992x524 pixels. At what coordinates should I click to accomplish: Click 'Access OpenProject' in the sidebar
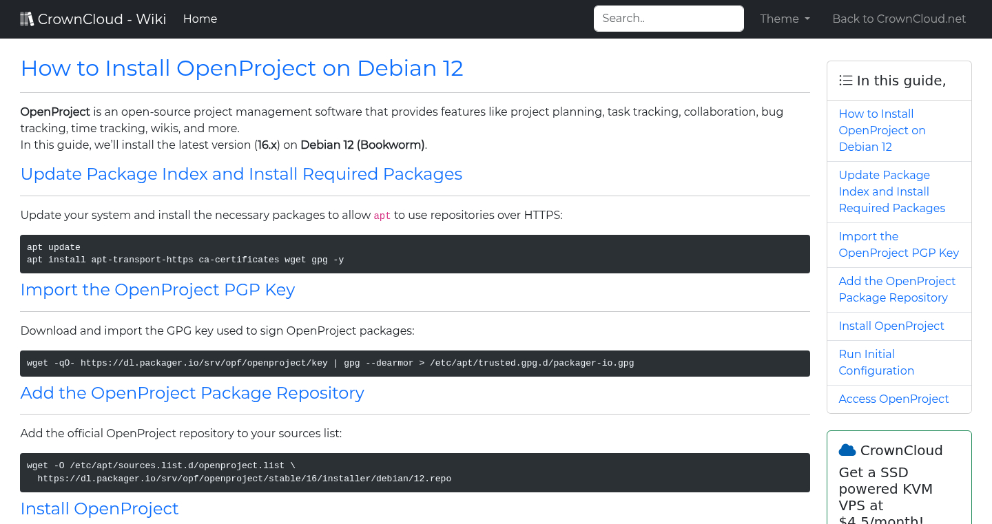pos(893,399)
